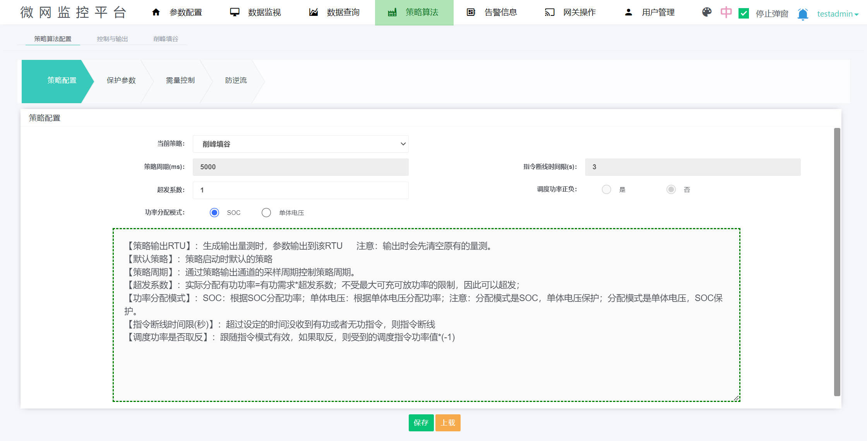Click the monitor icon for 数据监视
This screenshot has width=867, height=441.
[235, 12]
